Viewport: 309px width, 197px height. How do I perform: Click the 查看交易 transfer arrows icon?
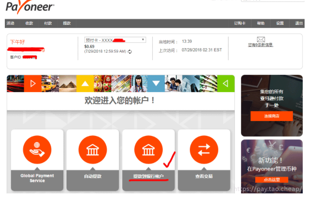point(204,150)
